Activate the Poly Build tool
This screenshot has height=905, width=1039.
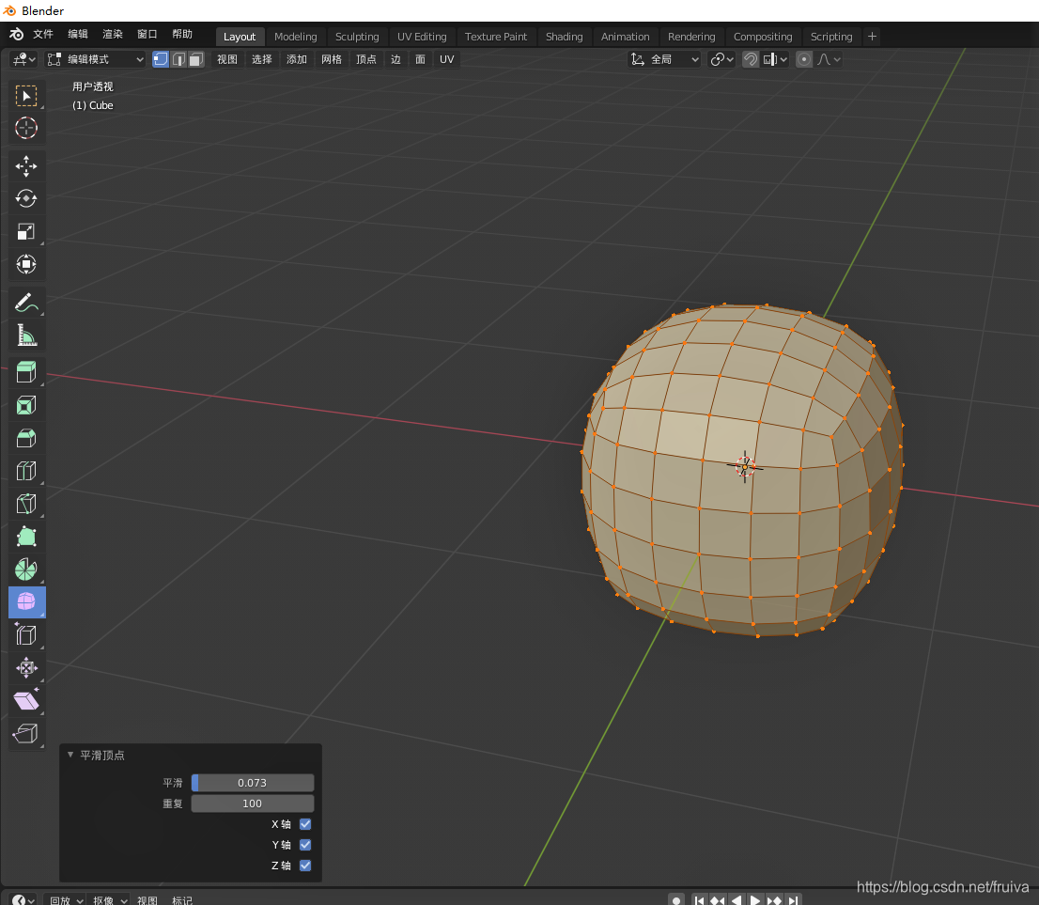(x=26, y=537)
